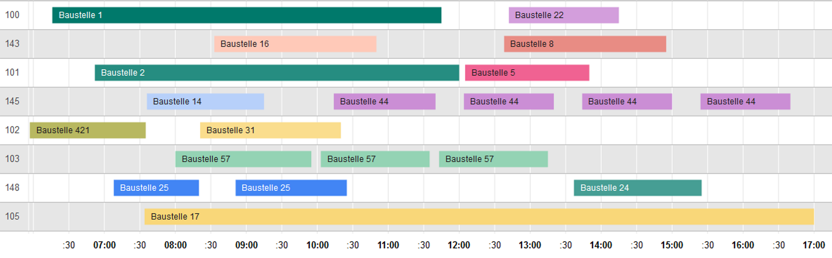Click the Baustelle 22 task bar
832x258 pixels.
[x=564, y=15]
